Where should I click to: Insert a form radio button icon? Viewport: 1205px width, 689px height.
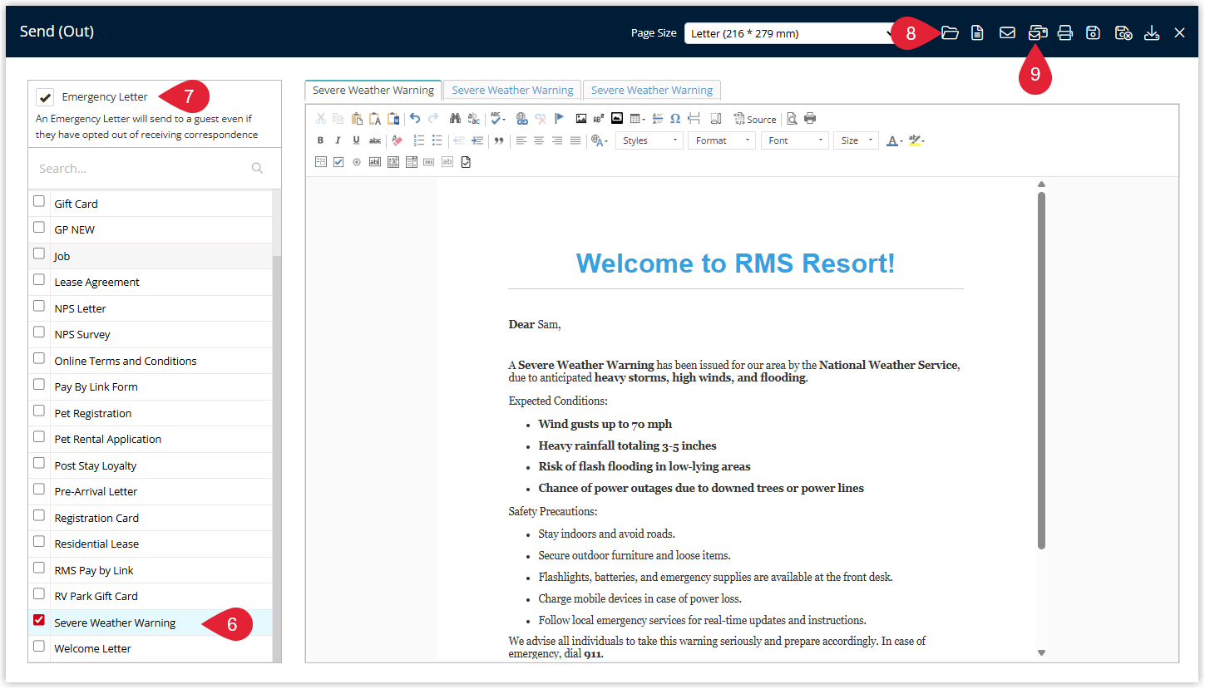point(356,162)
